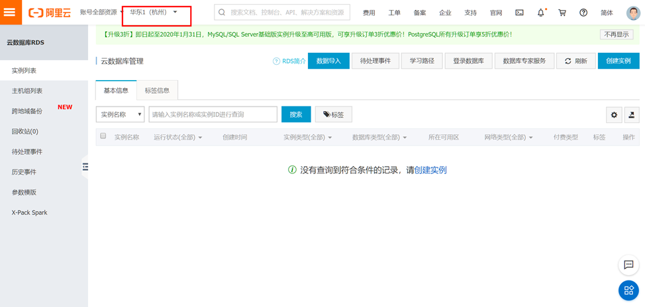Filter by 网络类型(全部) dropdown
Viewport: 645px width, 307px height.
pyautogui.click(x=509, y=137)
